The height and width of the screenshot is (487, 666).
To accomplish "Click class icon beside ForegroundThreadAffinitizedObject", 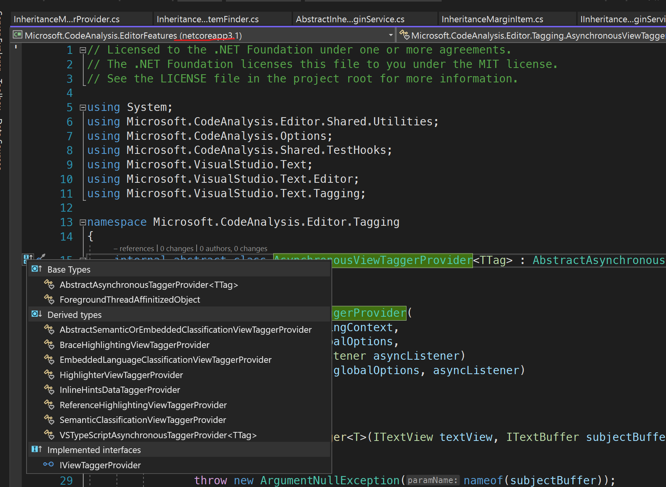I will pos(49,299).
